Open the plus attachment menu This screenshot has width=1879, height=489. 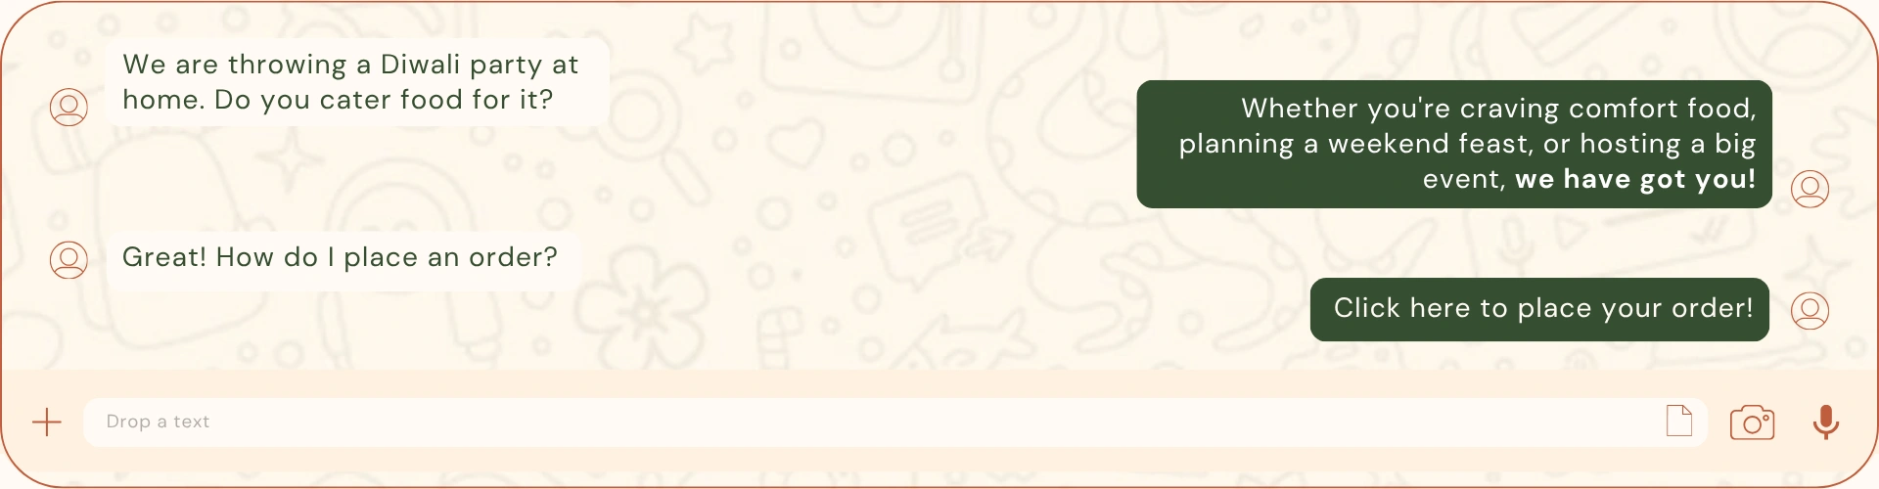pos(47,422)
